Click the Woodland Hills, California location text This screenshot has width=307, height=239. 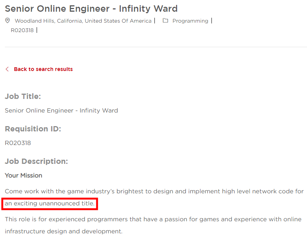point(81,21)
